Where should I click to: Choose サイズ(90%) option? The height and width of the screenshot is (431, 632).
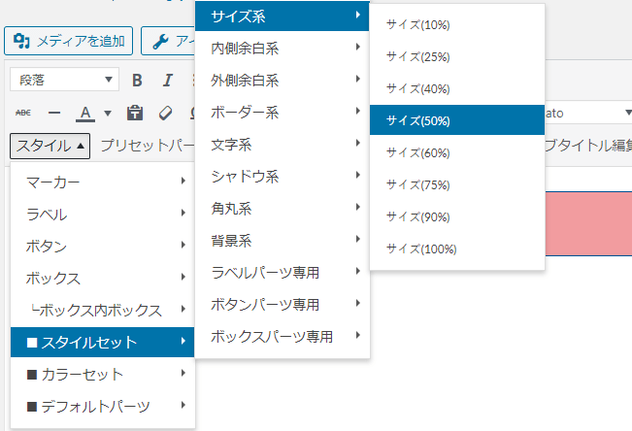457,216
